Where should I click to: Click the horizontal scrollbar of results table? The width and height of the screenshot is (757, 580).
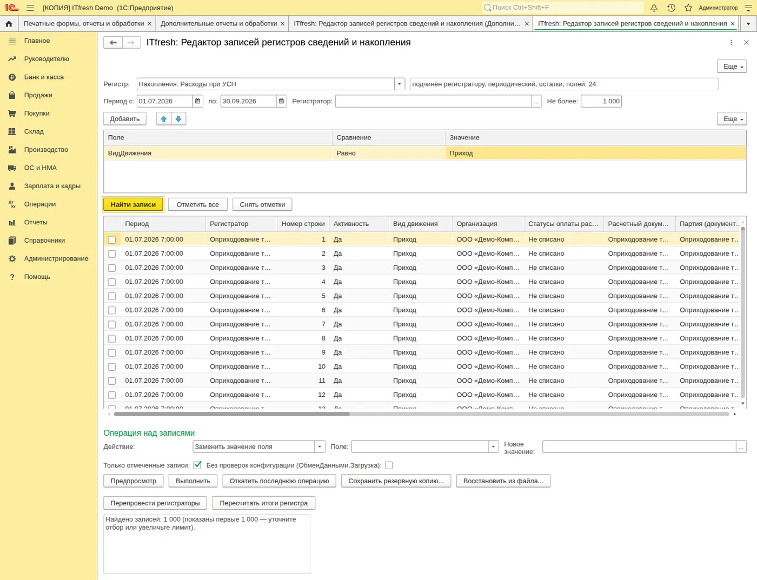[232, 414]
